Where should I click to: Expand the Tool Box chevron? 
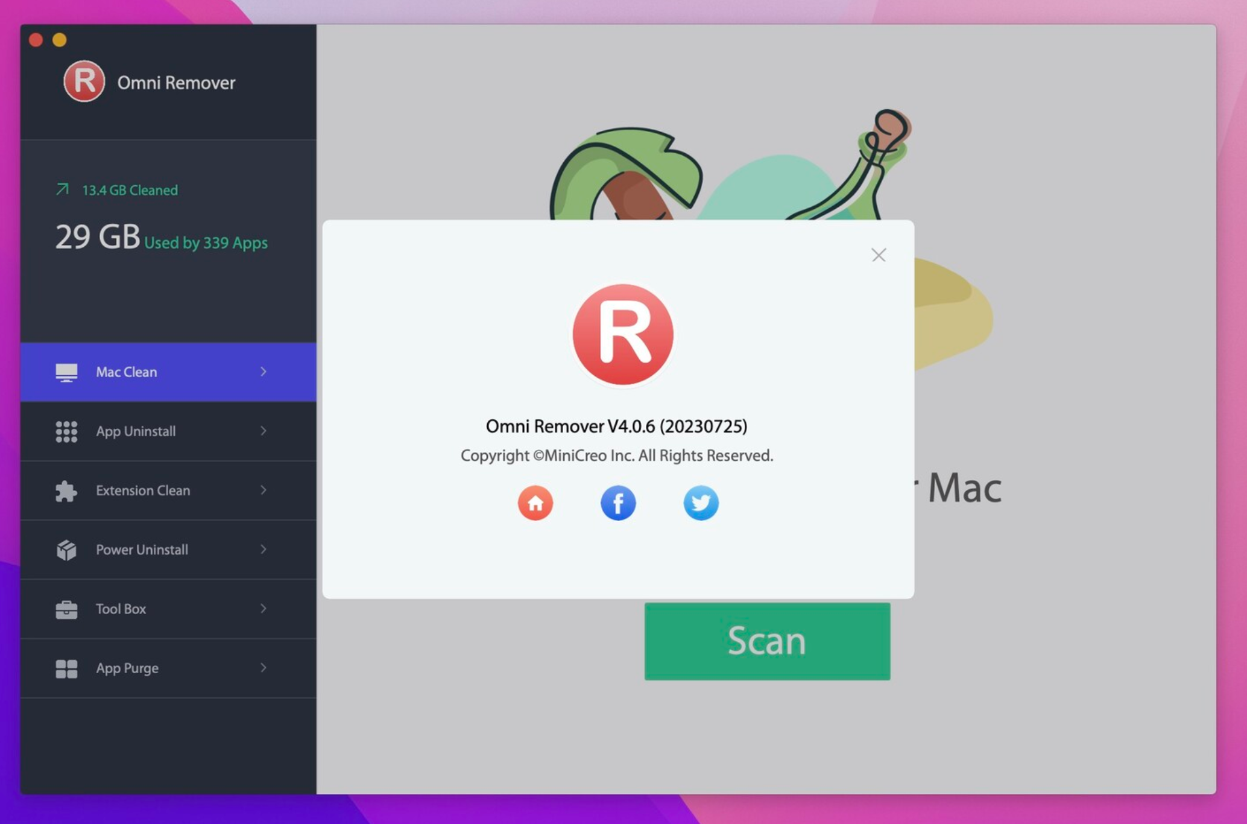coord(264,608)
